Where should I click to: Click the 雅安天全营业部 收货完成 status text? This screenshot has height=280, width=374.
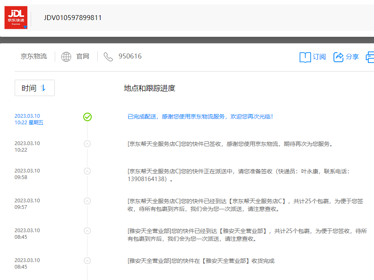tap(201, 261)
